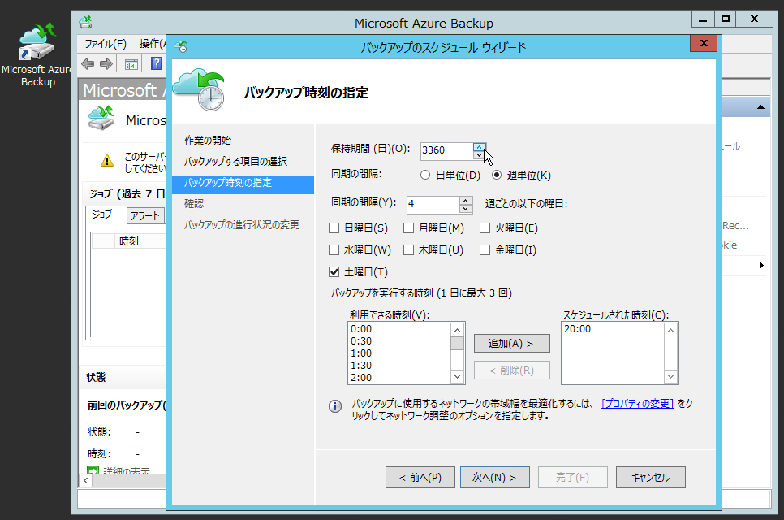Click the キャンセル button

point(651,478)
